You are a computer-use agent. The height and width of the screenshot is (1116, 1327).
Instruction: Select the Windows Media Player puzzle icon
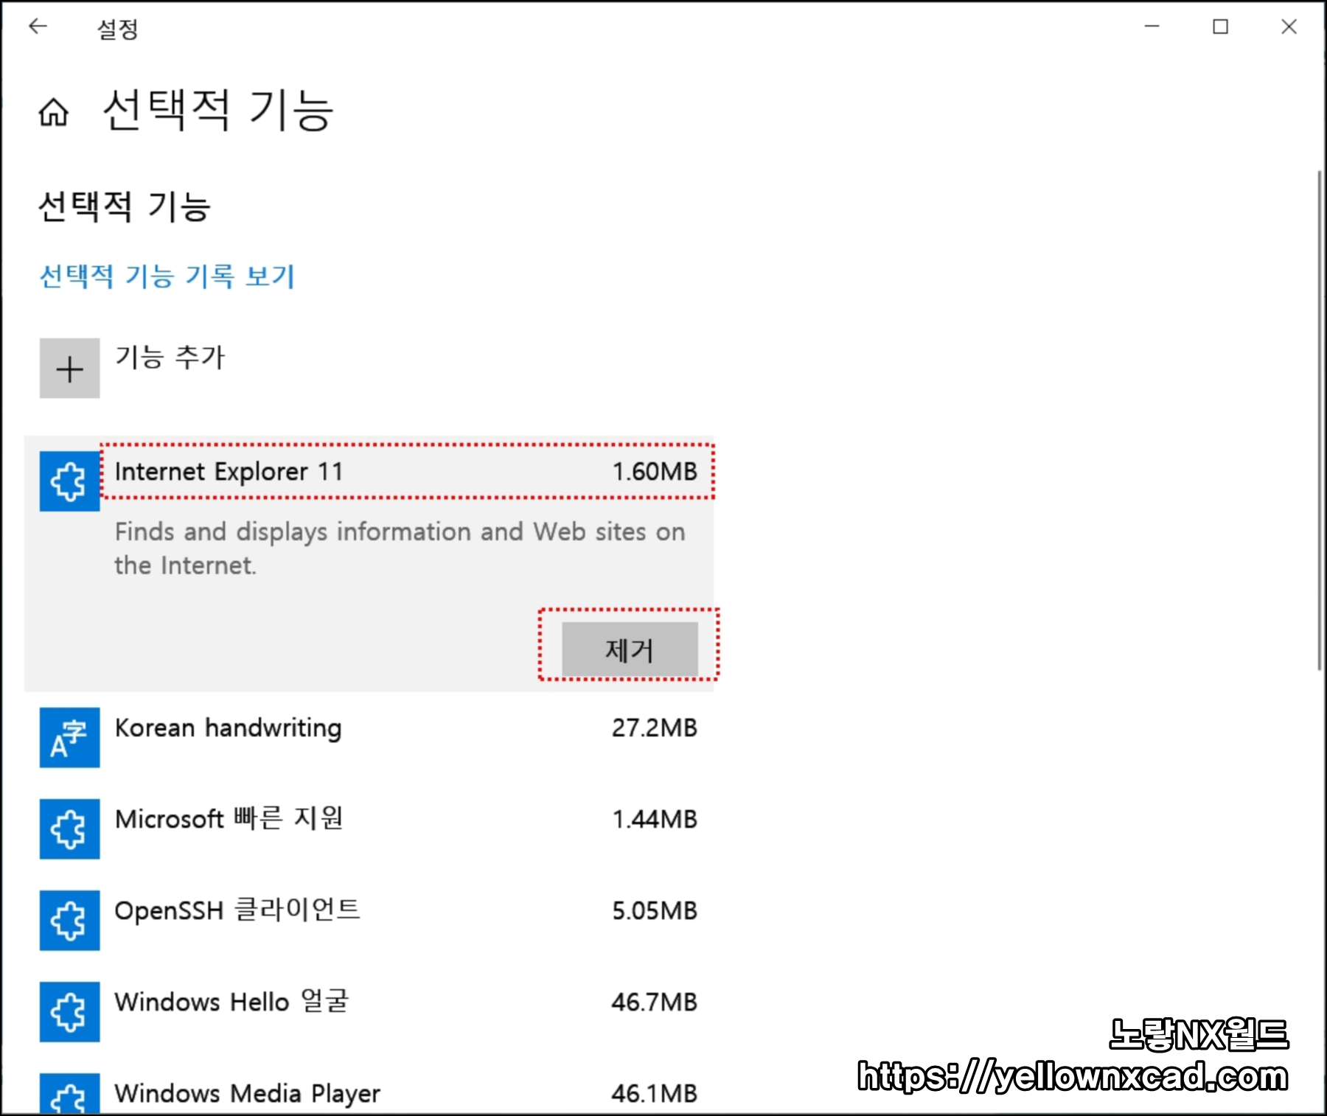pyautogui.click(x=70, y=1094)
